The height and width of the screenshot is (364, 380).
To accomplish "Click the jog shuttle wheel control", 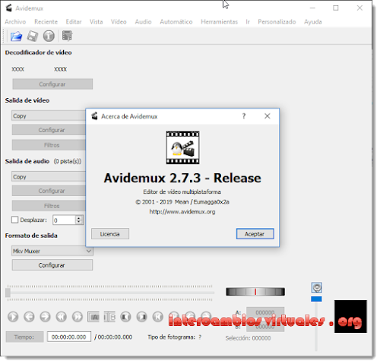I will 255,292.
